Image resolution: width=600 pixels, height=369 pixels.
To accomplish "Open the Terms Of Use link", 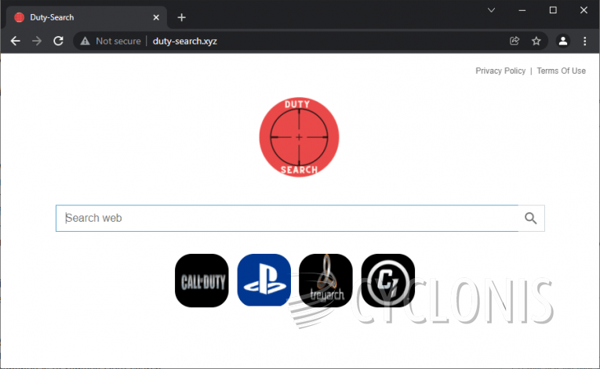I will 561,71.
